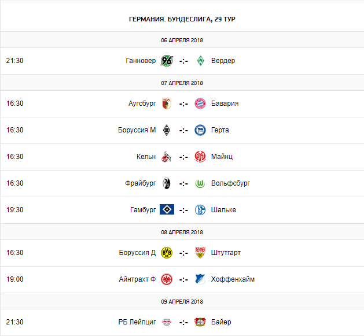Click the Werder Bremen club logo
Image resolution: width=364 pixels, height=336 pixels.
(x=200, y=61)
